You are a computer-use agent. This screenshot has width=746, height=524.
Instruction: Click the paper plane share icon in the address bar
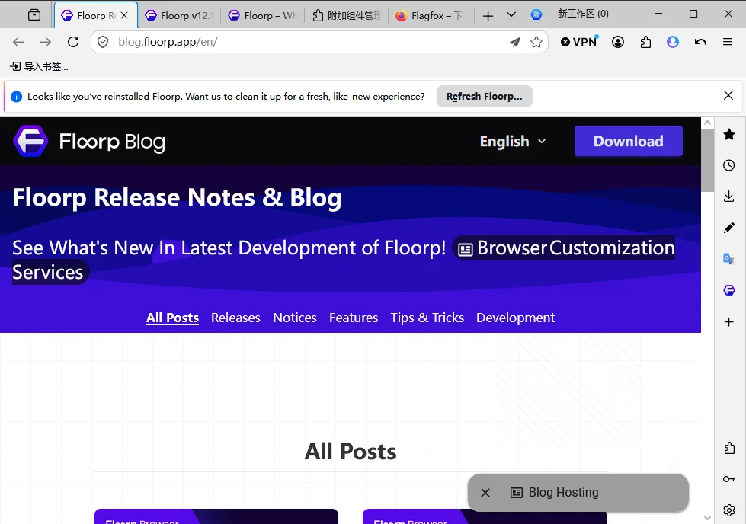click(x=515, y=43)
